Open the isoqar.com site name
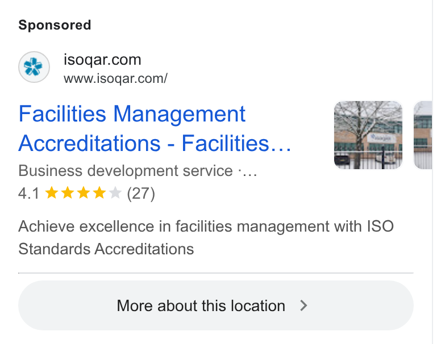Image resolution: width=441 pixels, height=344 pixels. [102, 60]
